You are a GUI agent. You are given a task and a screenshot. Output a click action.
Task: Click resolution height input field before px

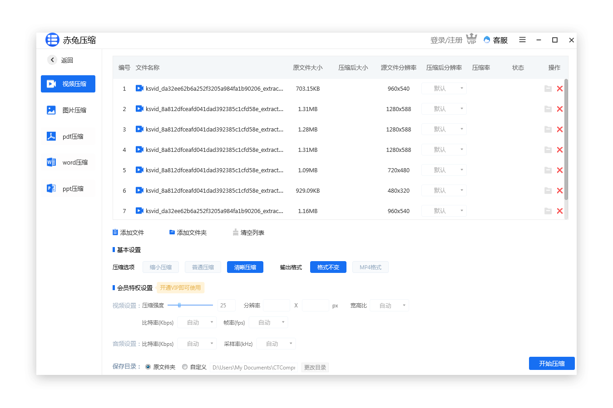(x=316, y=306)
